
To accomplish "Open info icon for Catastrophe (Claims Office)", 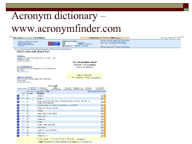I will 18,114.
